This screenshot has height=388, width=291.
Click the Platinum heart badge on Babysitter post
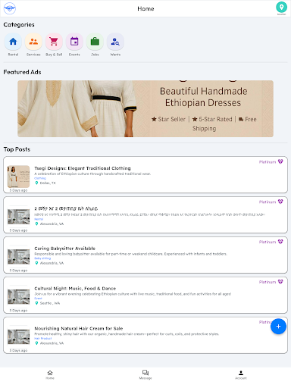[280, 242]
